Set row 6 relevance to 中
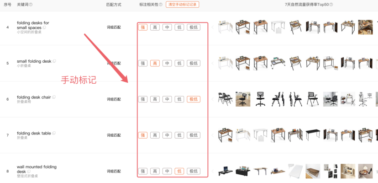The image size is (378, 183). click(167, 99)
